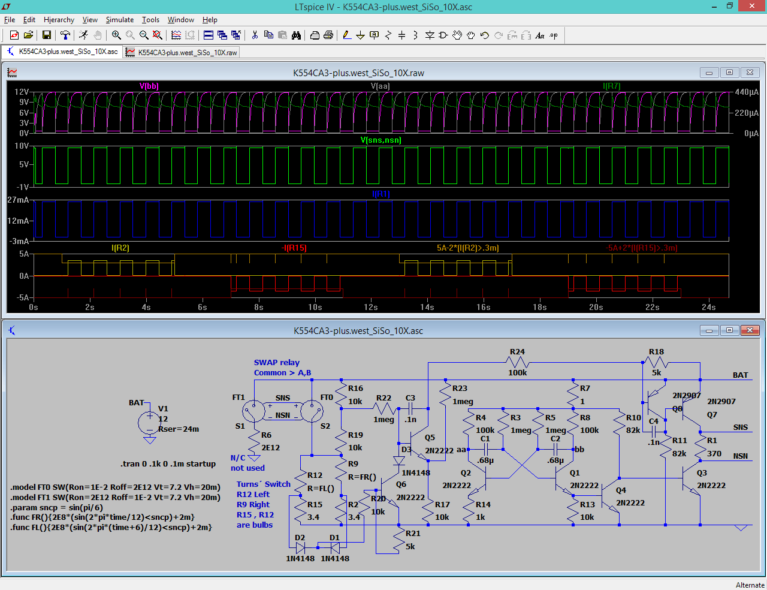This screenshot has height=590, width=767.
Task: Click the I(R2) trace label
Action: (x=120, y=248)
